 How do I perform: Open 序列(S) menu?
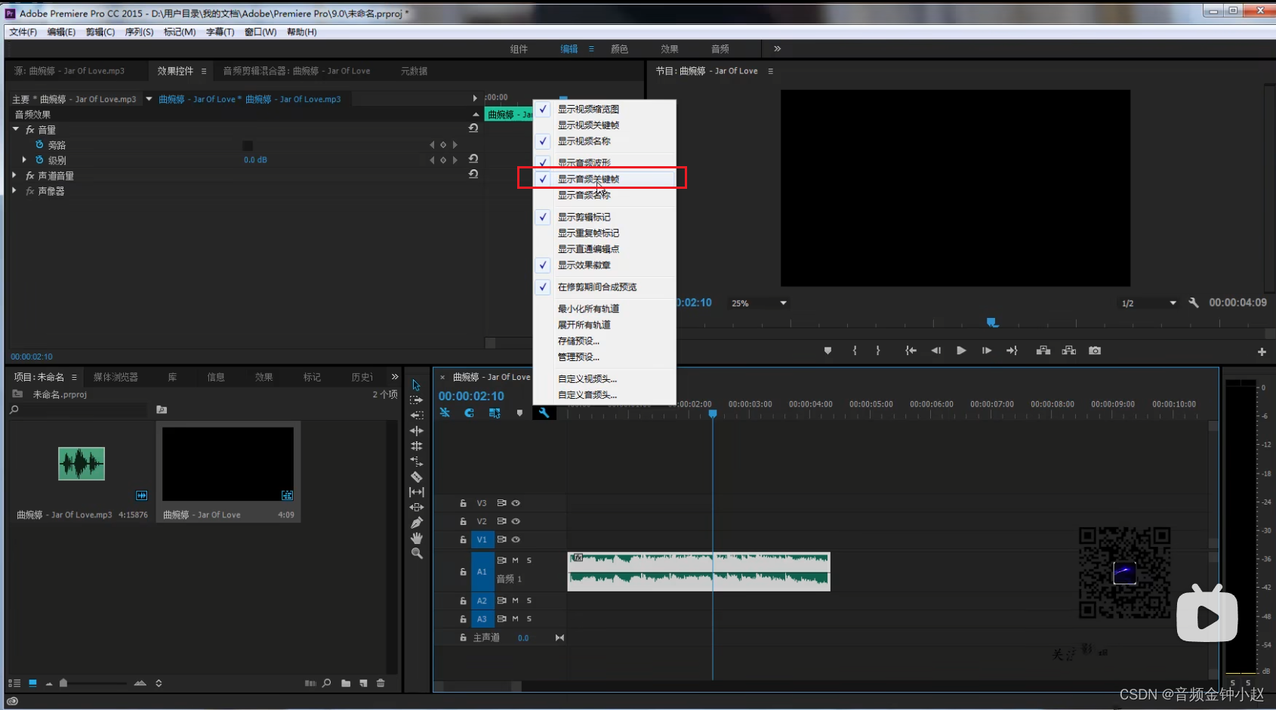pos(139,32)
